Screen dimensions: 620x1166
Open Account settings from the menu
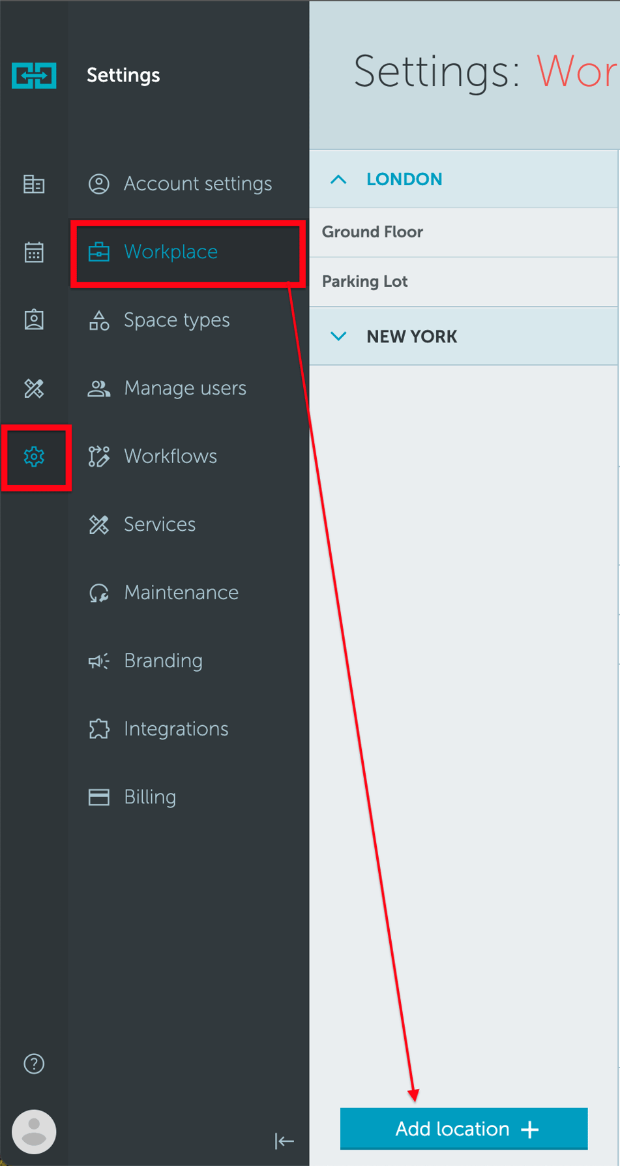[198, 184]
